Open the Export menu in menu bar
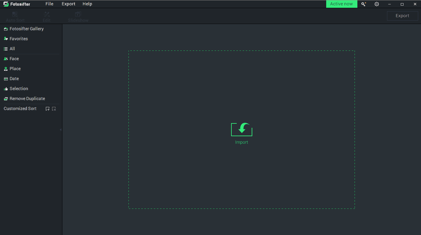This screenshot has height=235, width=421. 68,4
